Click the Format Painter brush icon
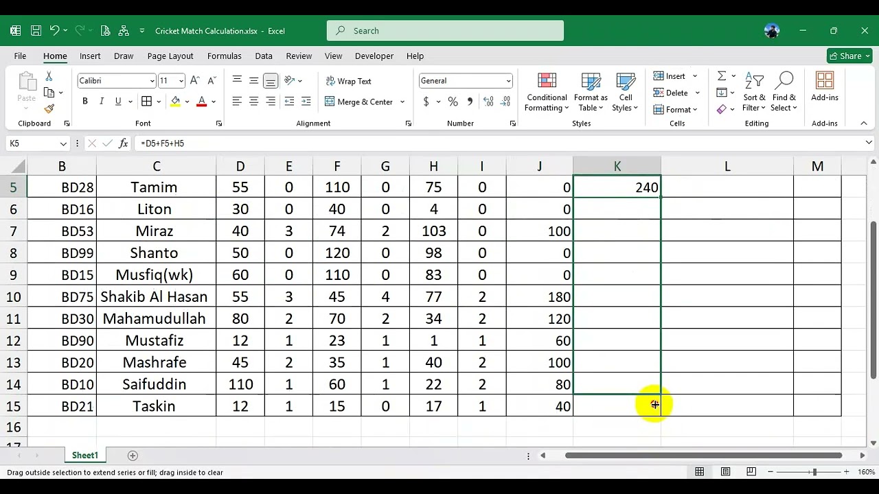This screenshot has height=494, width=879. click(49, 108)
